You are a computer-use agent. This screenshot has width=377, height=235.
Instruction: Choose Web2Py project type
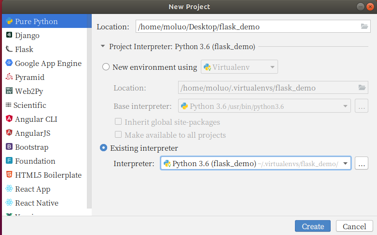44,91
